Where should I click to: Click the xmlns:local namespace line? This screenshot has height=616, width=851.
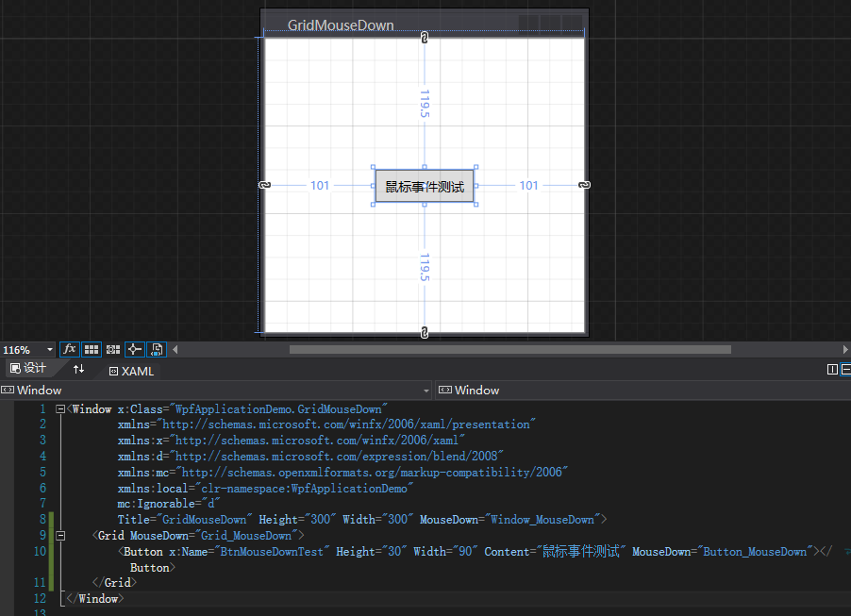265,489
